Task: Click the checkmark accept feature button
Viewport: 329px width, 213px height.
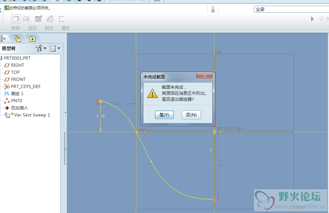Action: click(x=321, y=19)
